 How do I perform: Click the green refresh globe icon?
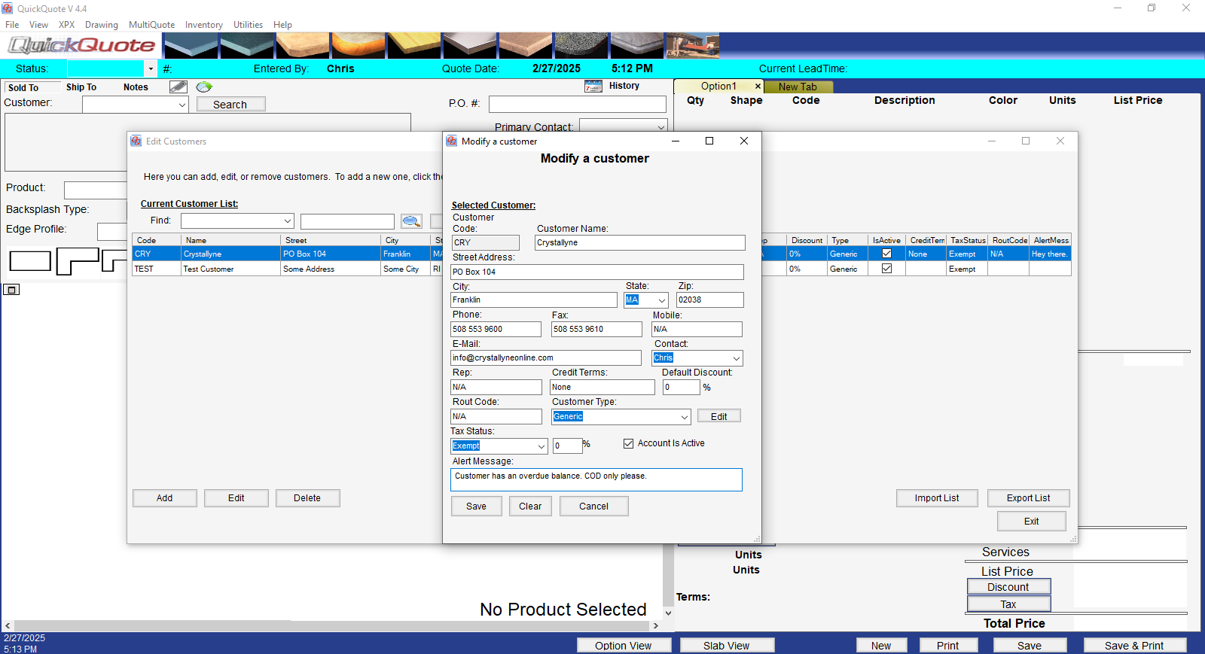(x=204, y=87)
